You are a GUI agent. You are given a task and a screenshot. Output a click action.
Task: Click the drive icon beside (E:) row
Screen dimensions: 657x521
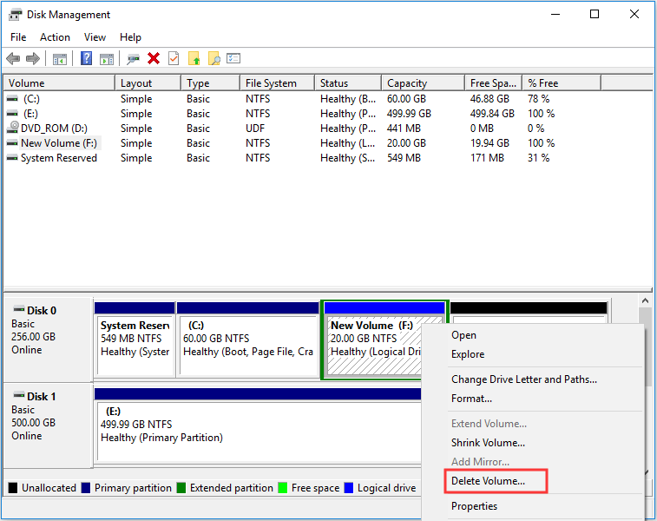[12, 114]
